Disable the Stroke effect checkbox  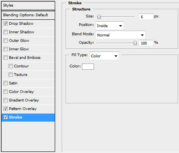(x=5, y=117)
